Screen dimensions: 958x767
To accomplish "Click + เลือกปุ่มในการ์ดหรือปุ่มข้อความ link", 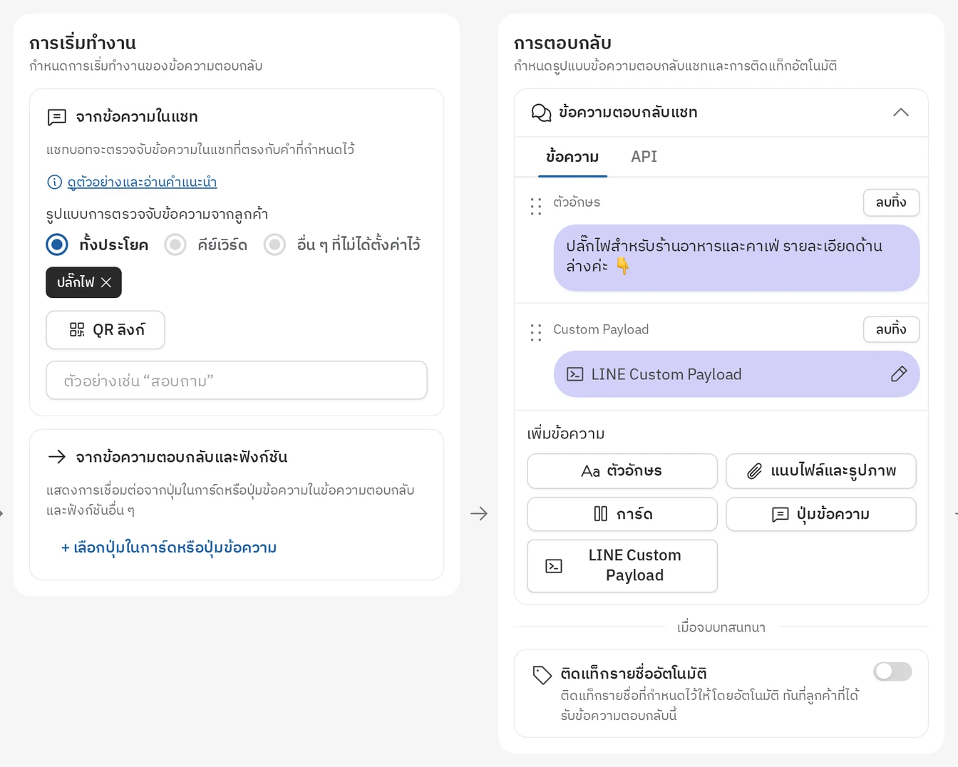I will (169, 547).
